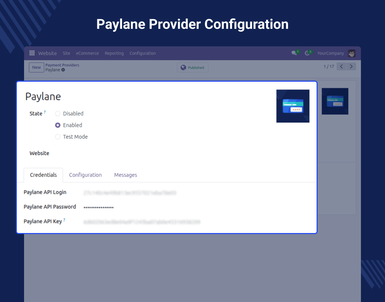The height and width of the screenshot is (302, 385).
Task: Click the user avatar picture
Action: coord(352,53)
